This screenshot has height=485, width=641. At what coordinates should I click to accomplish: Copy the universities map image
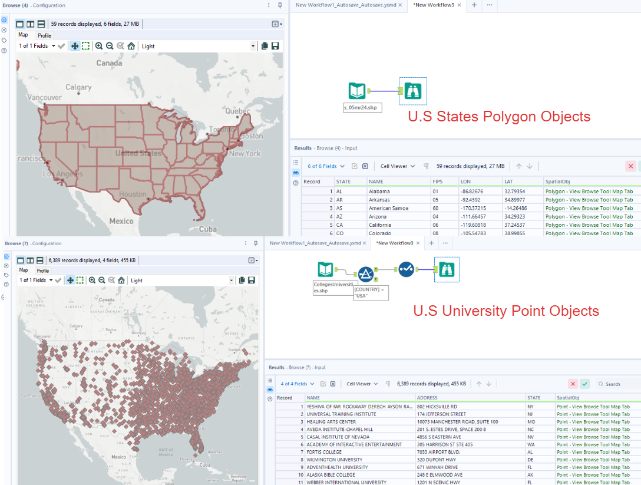click(242, 280)
